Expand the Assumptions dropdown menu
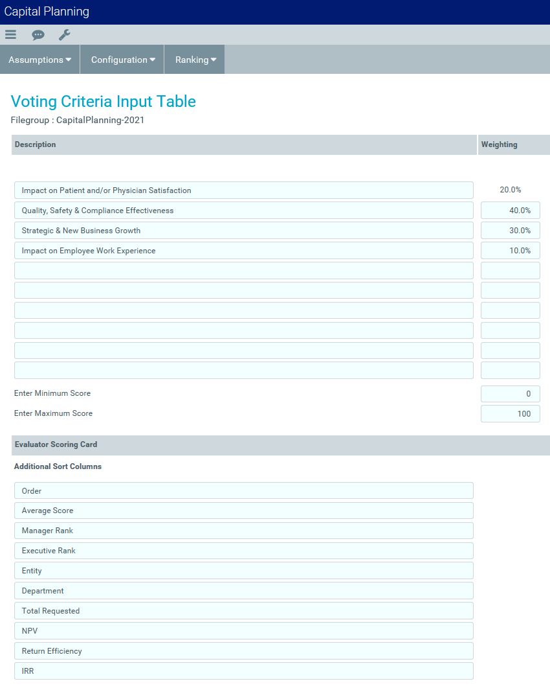Viewport: 550px width, 690px height. [39, 60]
